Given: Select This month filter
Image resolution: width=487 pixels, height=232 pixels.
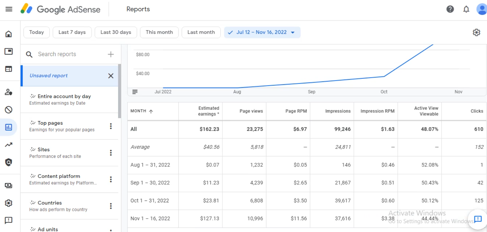Looking at the screenshot, I should pos(159,32).
